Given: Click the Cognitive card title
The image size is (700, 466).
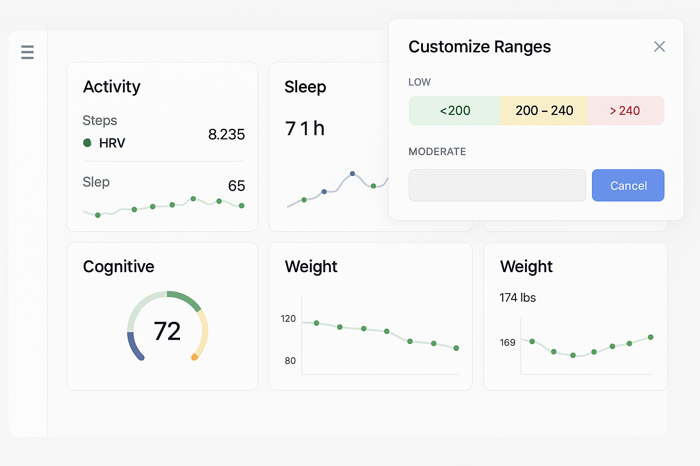Looking at the screenshot, I should 118,267.
